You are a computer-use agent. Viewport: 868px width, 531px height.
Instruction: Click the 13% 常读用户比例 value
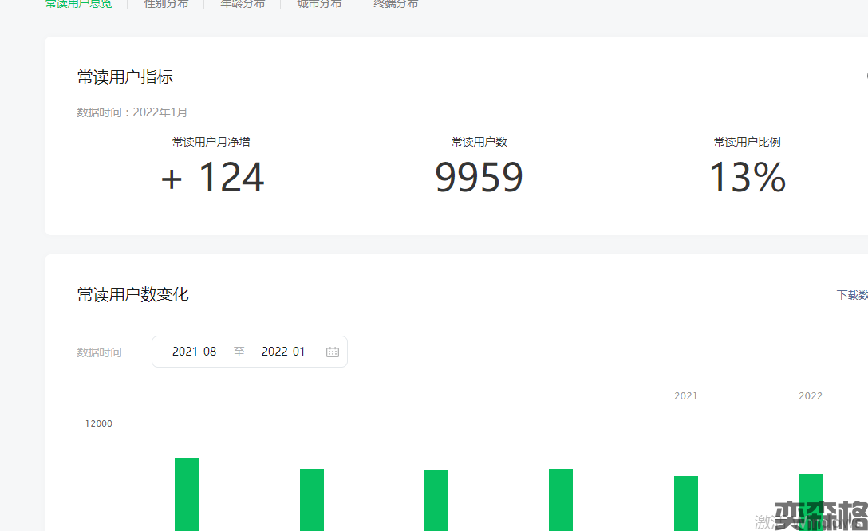point(747,177)
